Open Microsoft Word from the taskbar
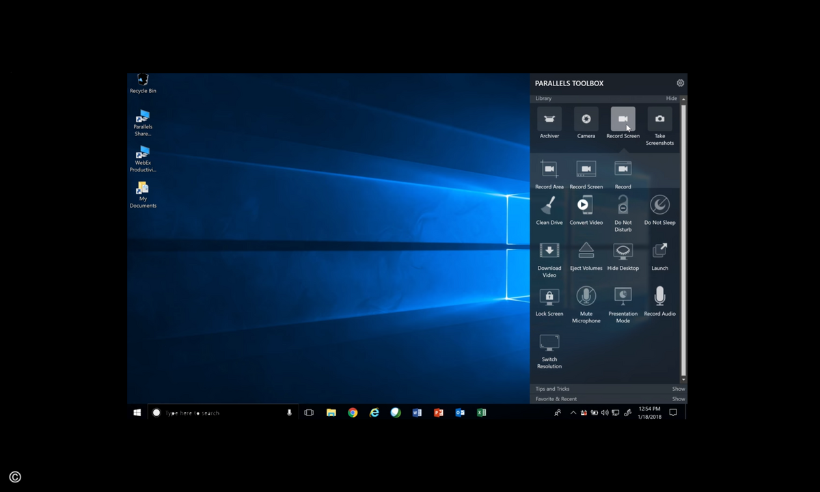The image size is (820, 492). pos(417,413)
